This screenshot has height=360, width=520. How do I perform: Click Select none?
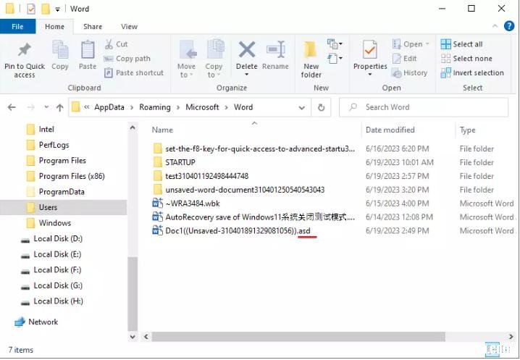466,59
